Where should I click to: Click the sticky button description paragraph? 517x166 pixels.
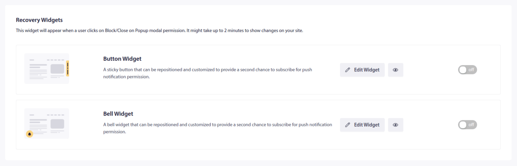click(208, 73)
